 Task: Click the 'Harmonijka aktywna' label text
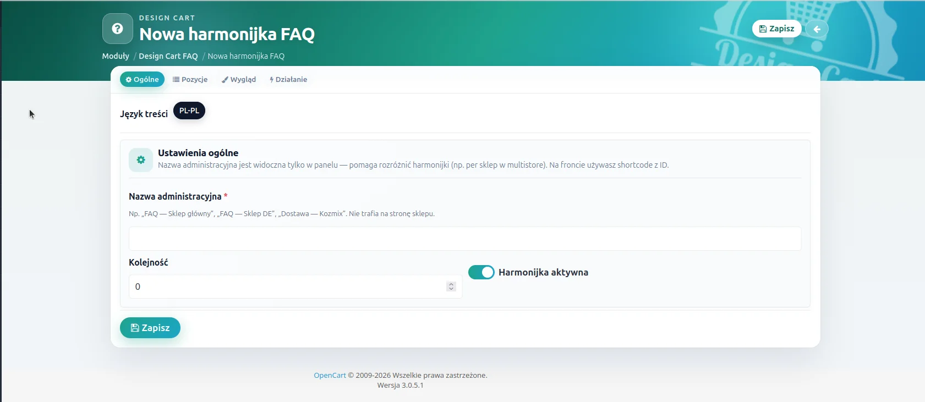[544, 272]
